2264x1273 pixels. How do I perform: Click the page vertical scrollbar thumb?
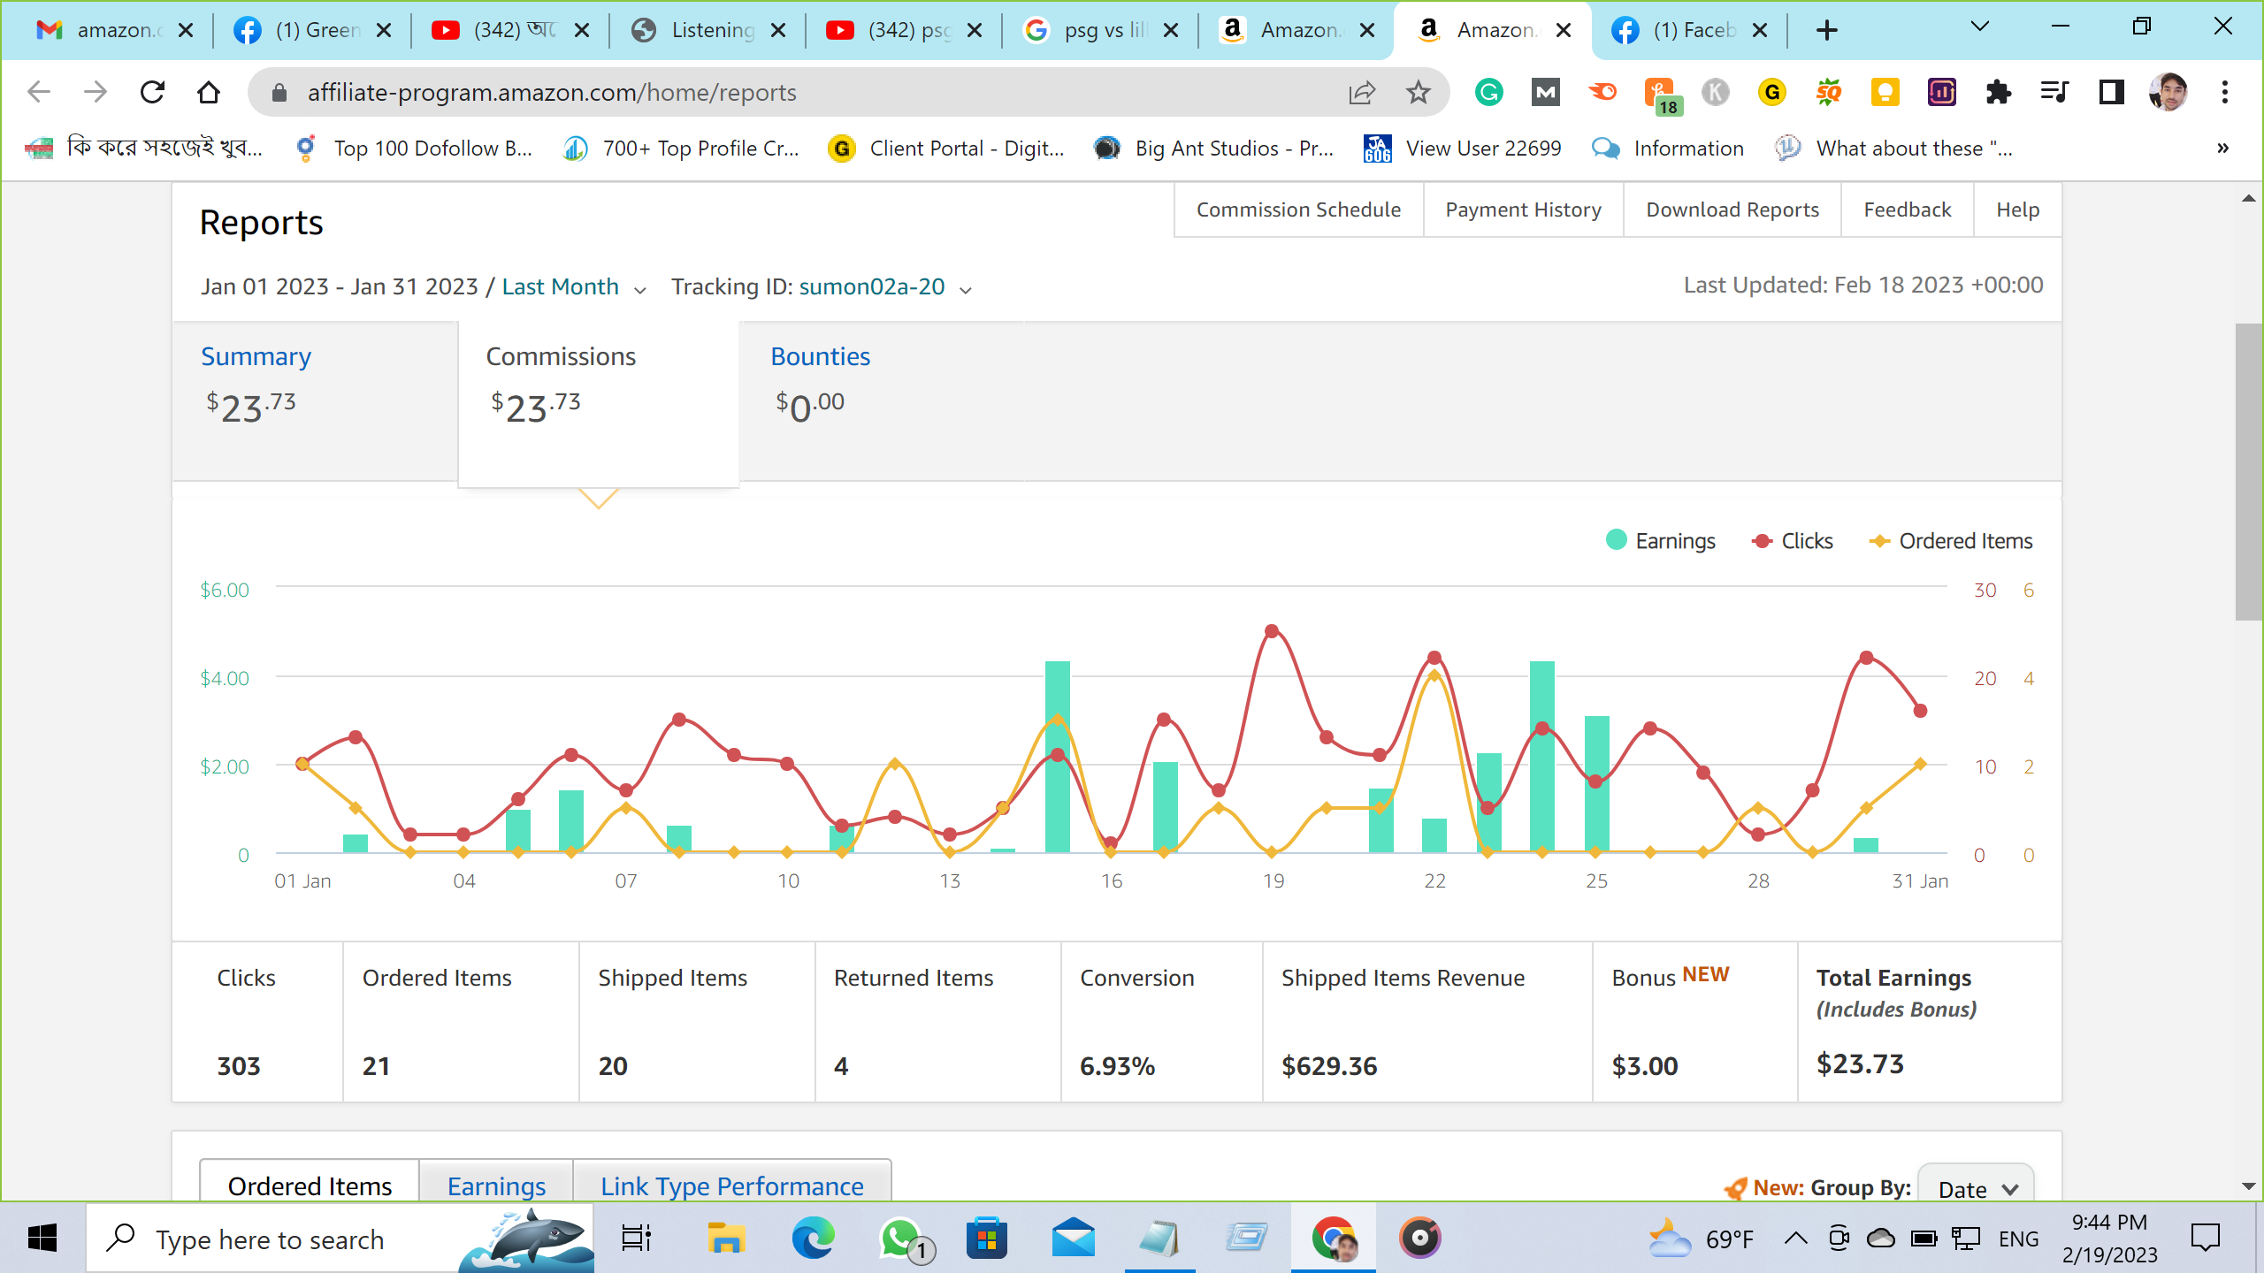[2248, 472]
